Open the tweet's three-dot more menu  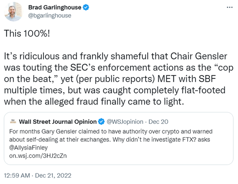point(229,8)
